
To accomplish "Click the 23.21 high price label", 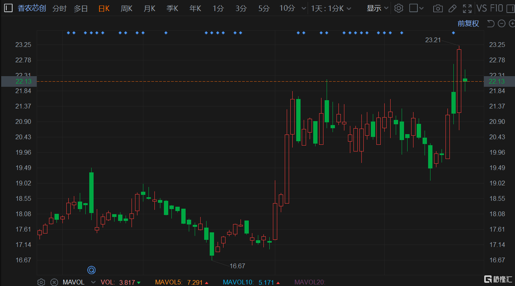I will tap(432, 40).
